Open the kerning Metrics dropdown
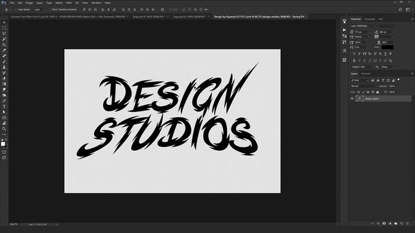Viewport: 415px width, 233px height. [362, 37]
